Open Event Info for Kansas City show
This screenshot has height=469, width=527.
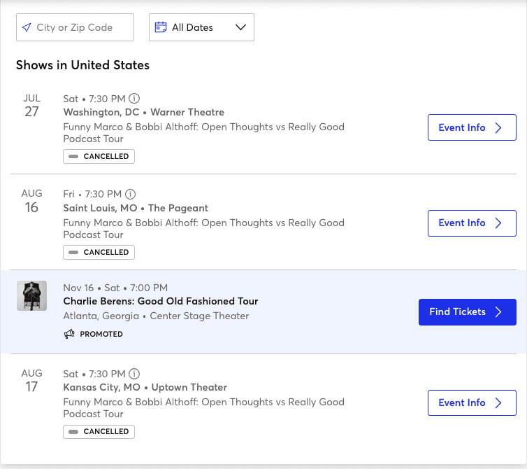click(x=472, y=402)
